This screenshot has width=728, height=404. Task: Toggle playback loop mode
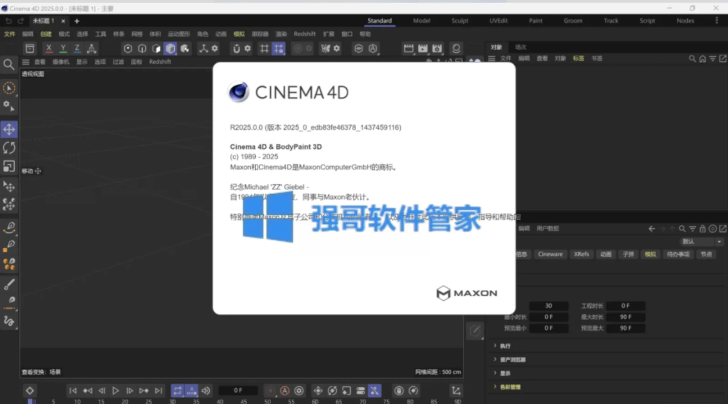click(x=177, y=391)
